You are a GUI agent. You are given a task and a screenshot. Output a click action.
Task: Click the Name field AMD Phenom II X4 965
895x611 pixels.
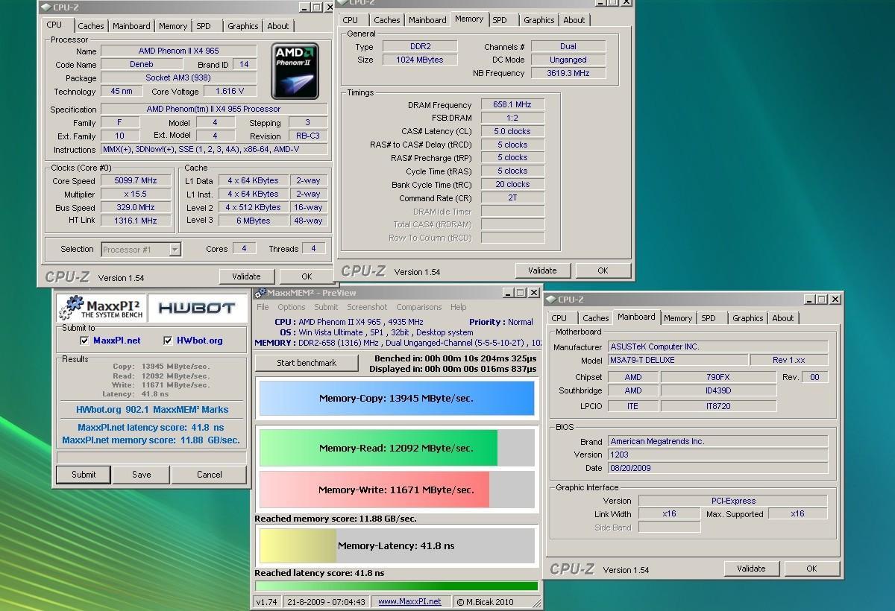[179, 51]
